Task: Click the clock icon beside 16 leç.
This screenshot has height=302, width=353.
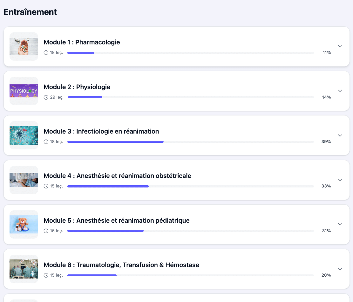Action: point(46,231)
